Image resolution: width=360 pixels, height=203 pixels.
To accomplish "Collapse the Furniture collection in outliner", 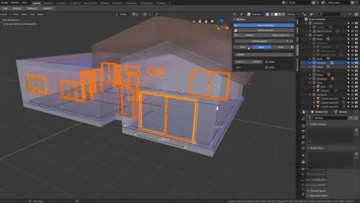I will coord(310,95).
